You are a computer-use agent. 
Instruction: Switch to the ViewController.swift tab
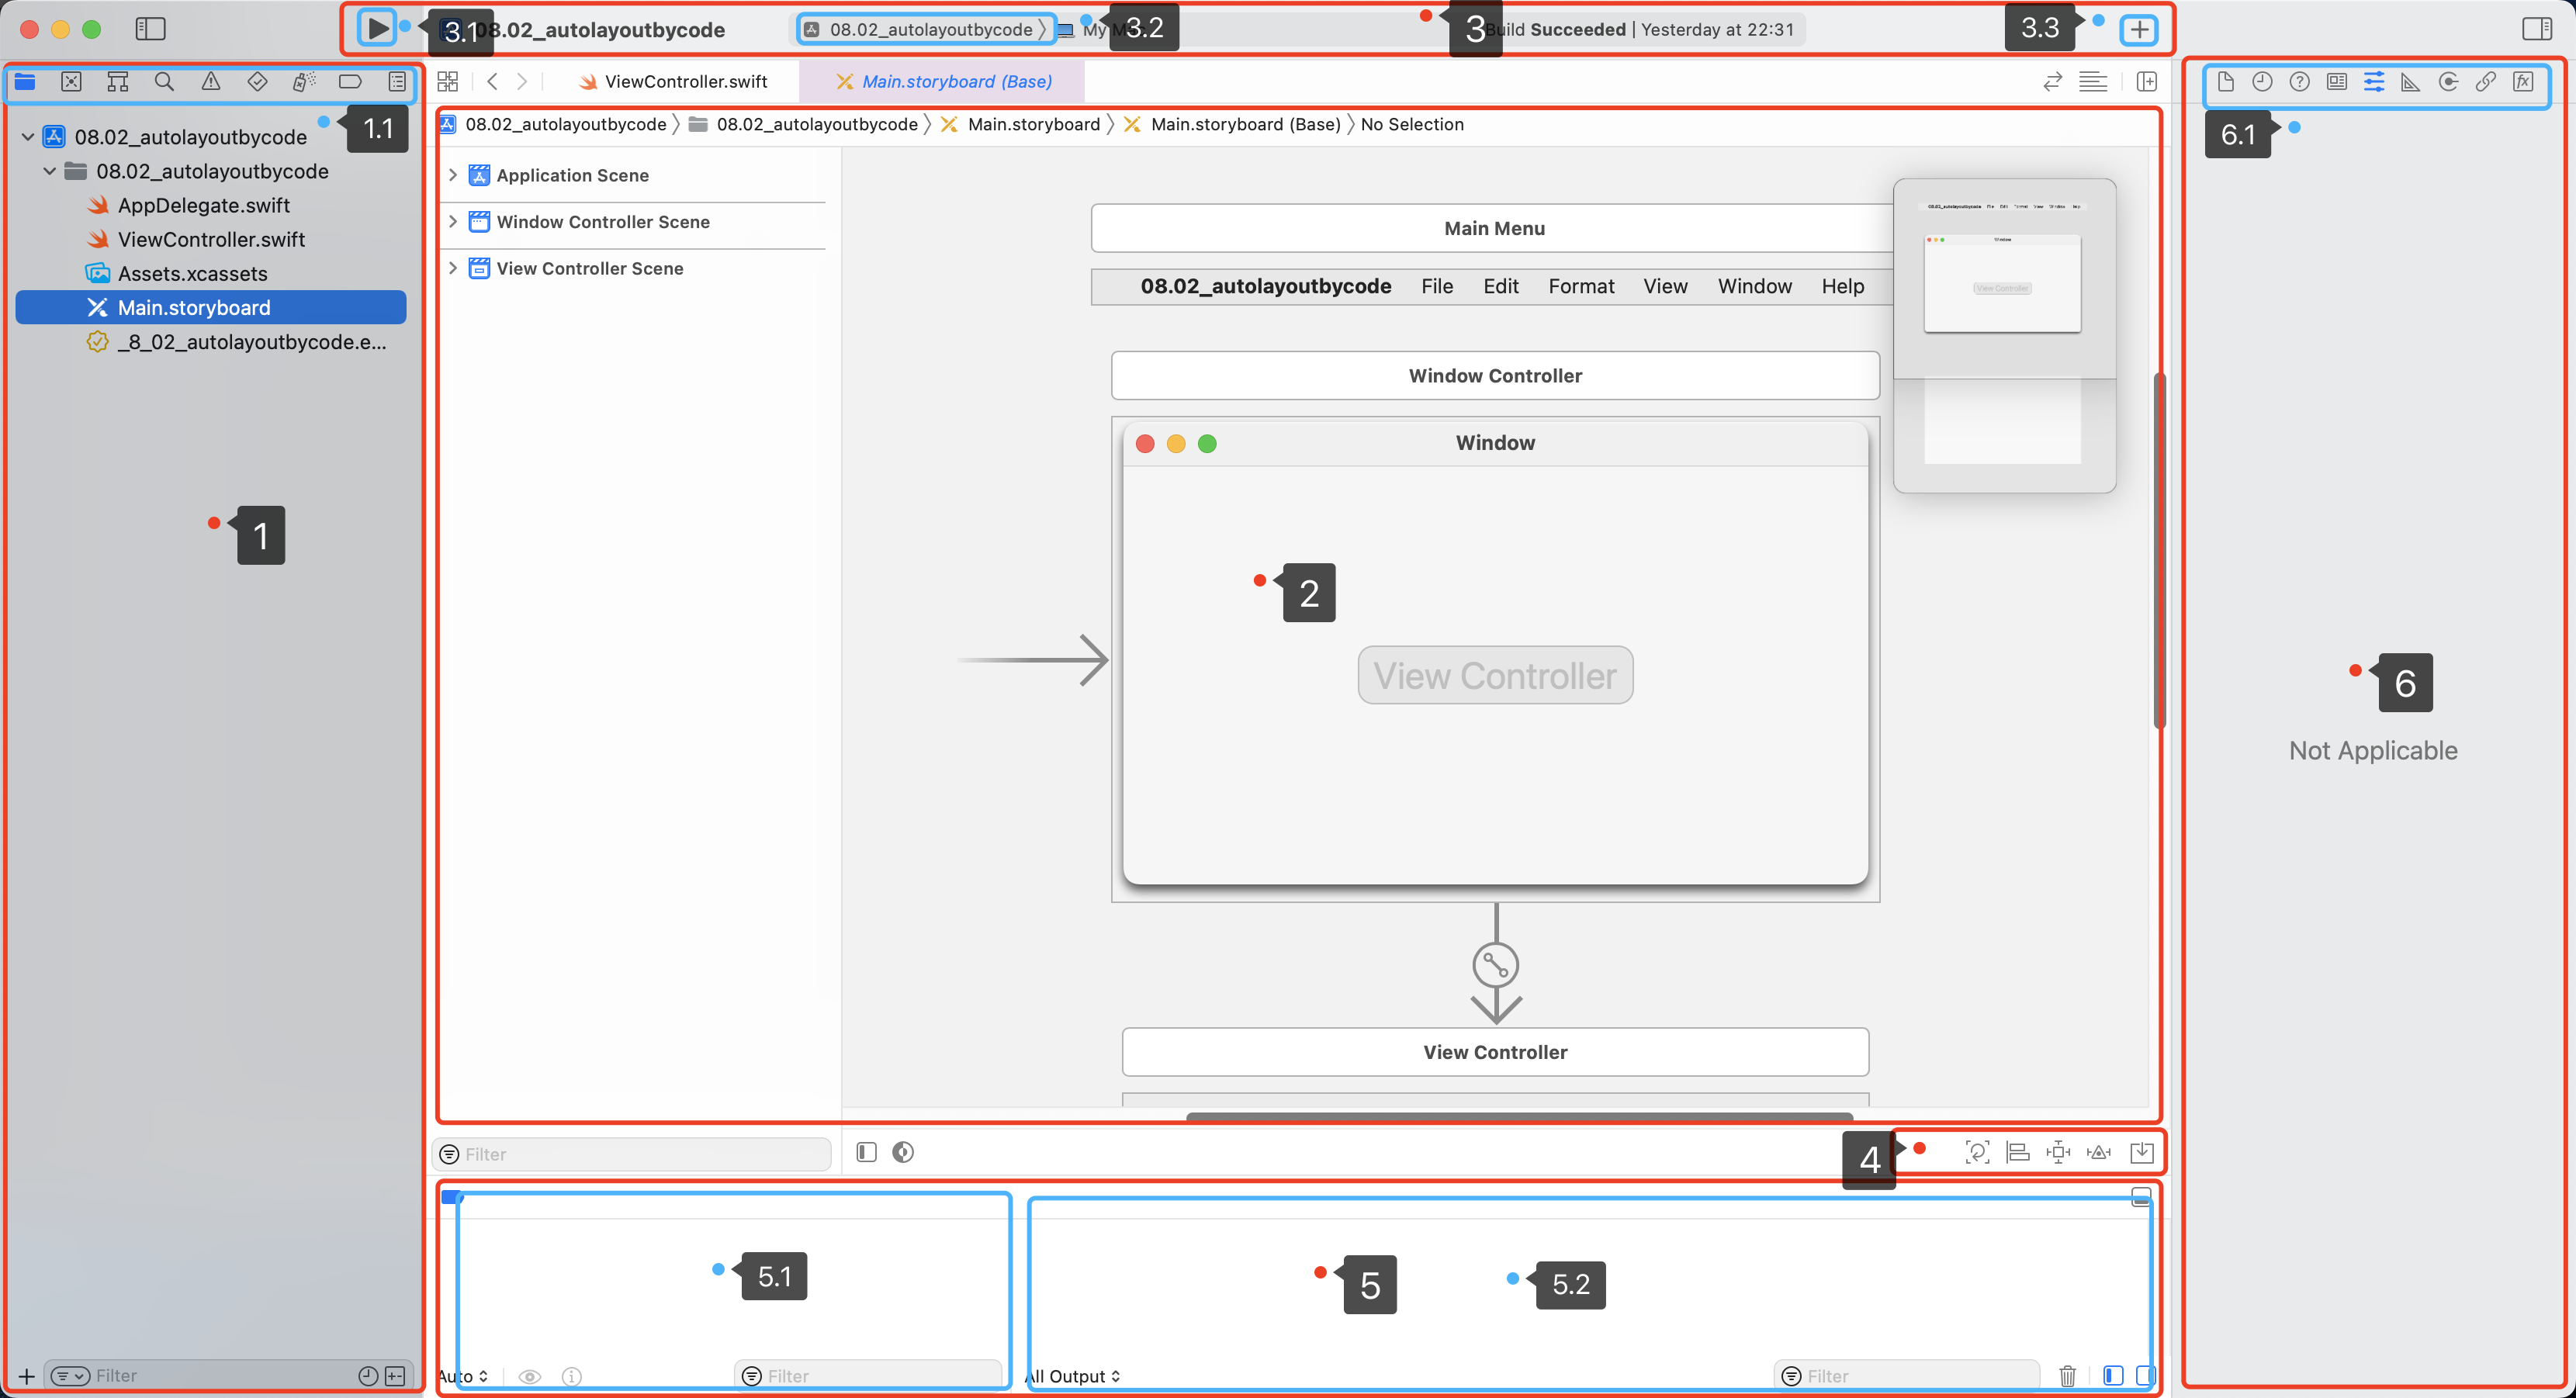pos(685,82)
